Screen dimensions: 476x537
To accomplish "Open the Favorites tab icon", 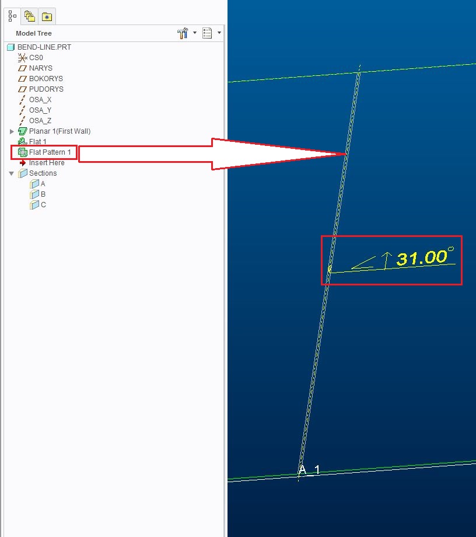I will click(47, 16).
